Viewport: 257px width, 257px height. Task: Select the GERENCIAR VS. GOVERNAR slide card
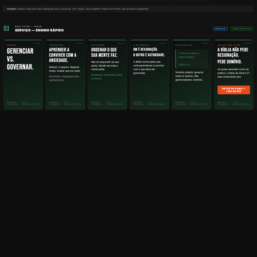(23, 75)
